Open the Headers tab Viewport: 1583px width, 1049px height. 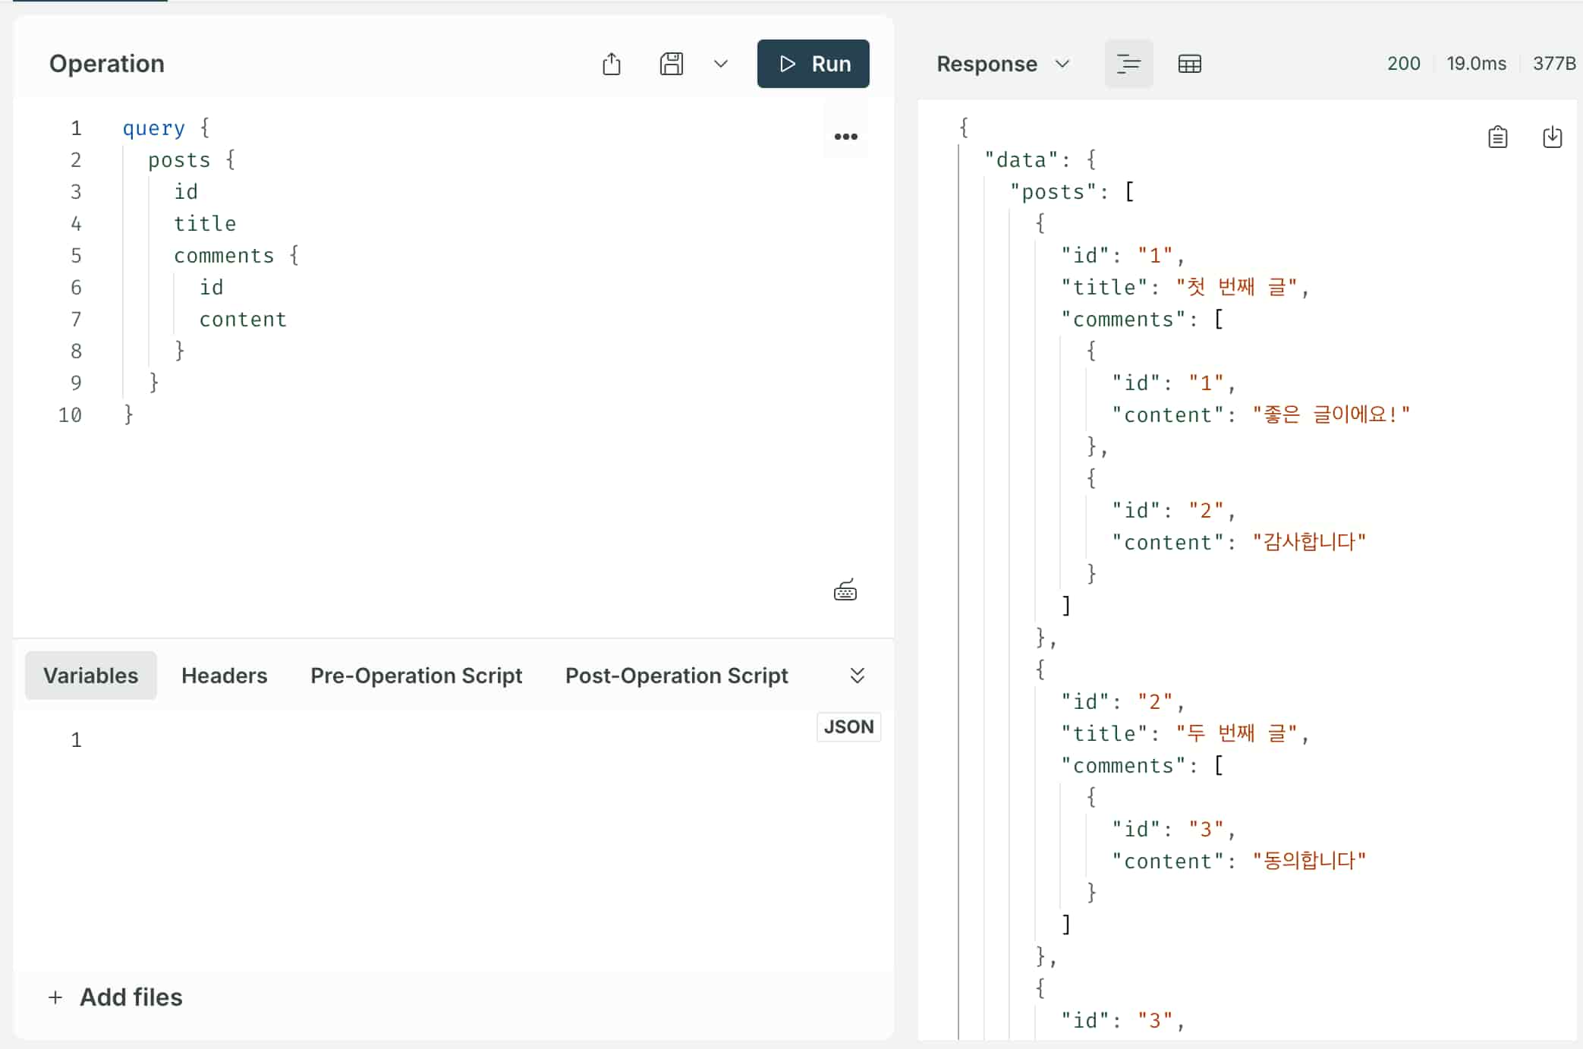(224, 676)
